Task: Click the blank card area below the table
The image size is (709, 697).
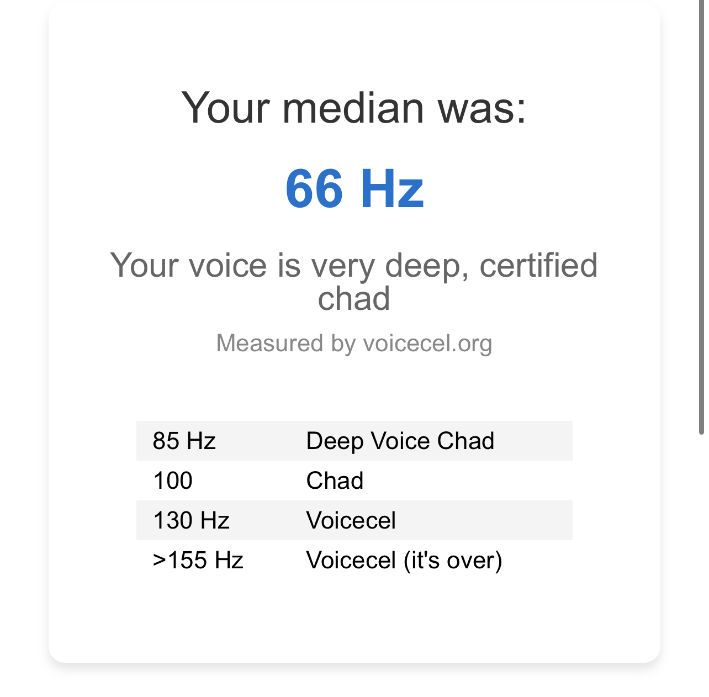Action: point(354,619)
